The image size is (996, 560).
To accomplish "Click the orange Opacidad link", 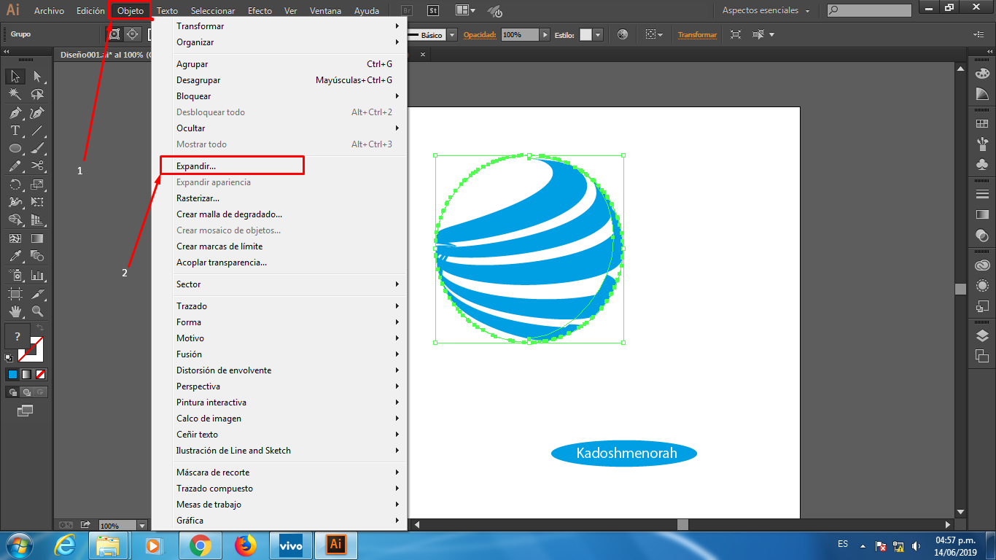I will click(x=480, y=35).
